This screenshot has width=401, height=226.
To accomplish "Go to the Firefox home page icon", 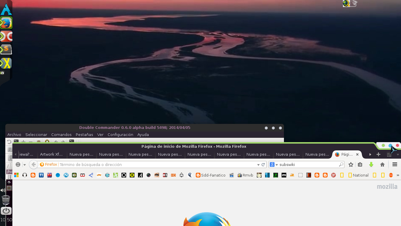I will point(382,164).
